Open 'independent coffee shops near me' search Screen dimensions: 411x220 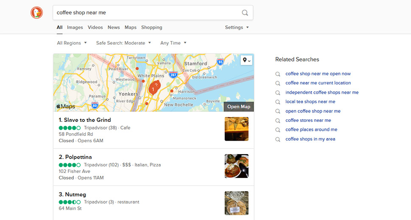coord(322,93)
